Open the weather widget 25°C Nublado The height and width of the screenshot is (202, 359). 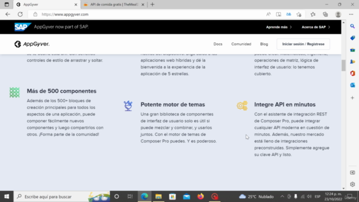click(x=256, y=196)
